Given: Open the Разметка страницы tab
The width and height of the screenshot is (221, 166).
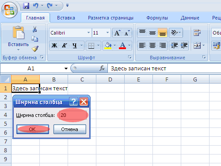Looking at the screenshot, I should pos(110,18).
